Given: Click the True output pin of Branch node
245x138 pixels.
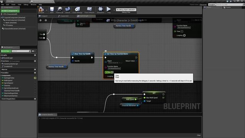Looking at the screenshot, I should coord(44,34).
